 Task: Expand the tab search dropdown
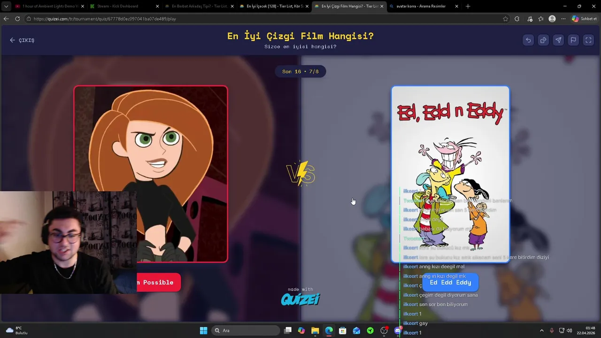[x=6, y=6]
